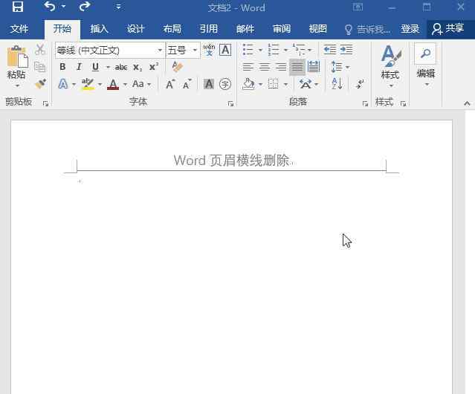Screen dimensions: 475x394
Task: Paste with the 粘贴 clipboard icon
Action: pos(17,56)
